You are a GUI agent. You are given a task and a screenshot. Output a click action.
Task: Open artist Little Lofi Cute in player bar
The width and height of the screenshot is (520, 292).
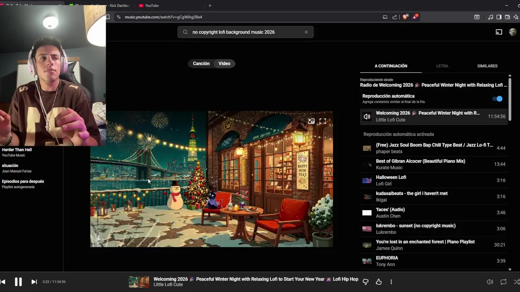[168, 285]
